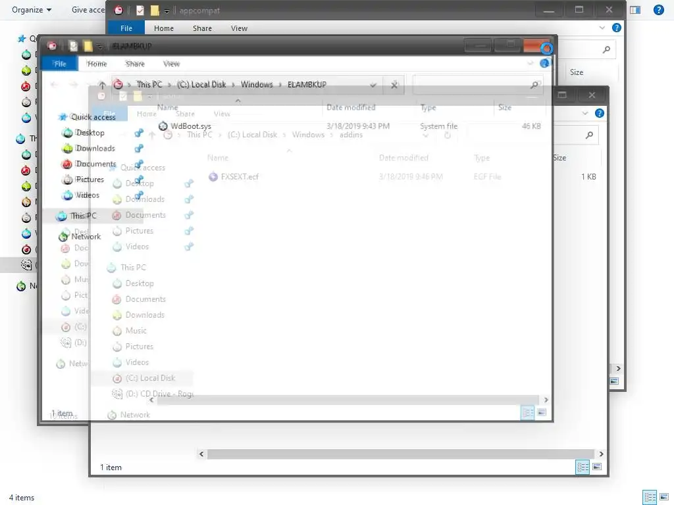Viewport: 674px width, 505px height.
Task: Click the search magnifier in the ELAMBKUP window
Action: [x=534, y=85]
